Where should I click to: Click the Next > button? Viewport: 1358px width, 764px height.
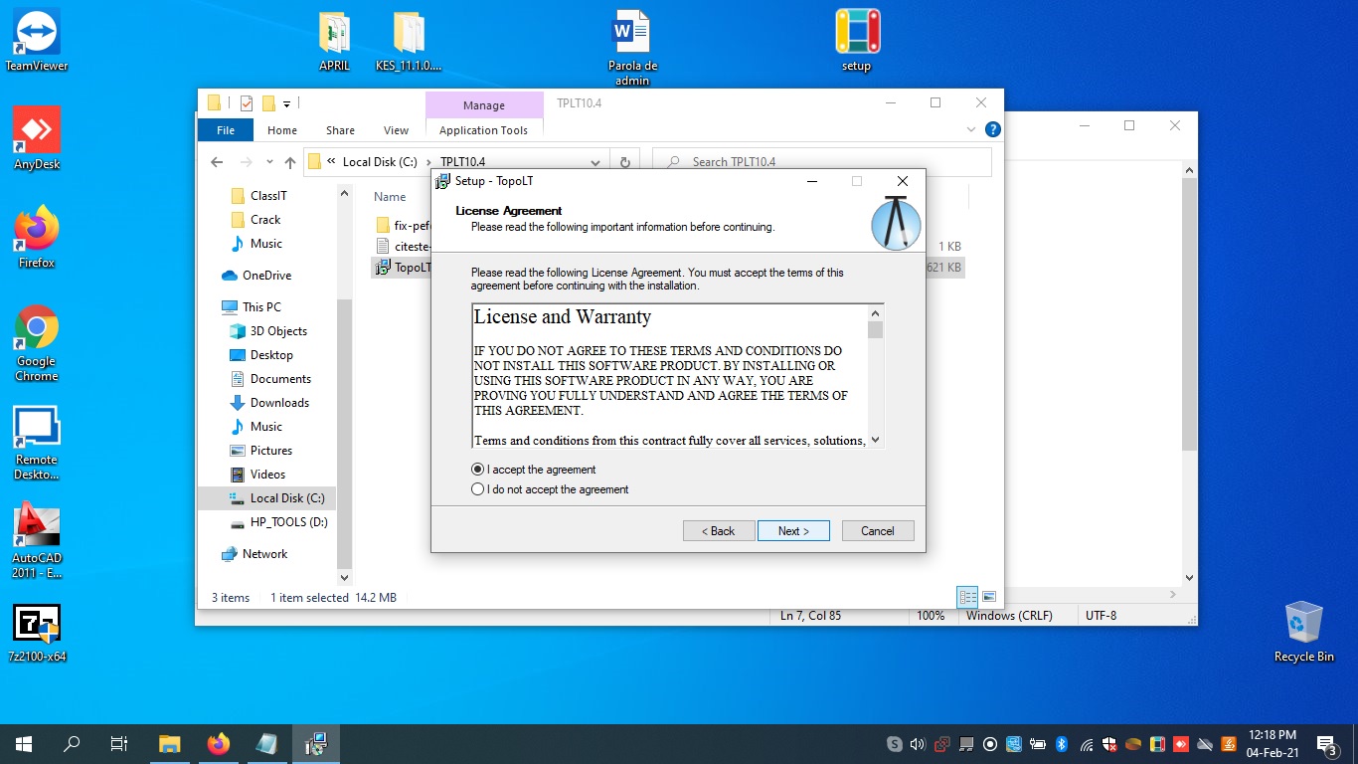click(793, 531)
